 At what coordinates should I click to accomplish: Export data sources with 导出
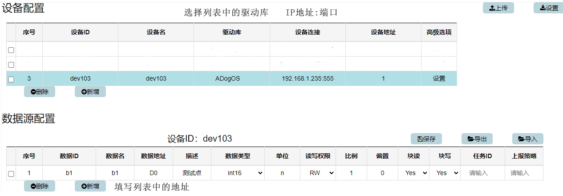point(477,139)
